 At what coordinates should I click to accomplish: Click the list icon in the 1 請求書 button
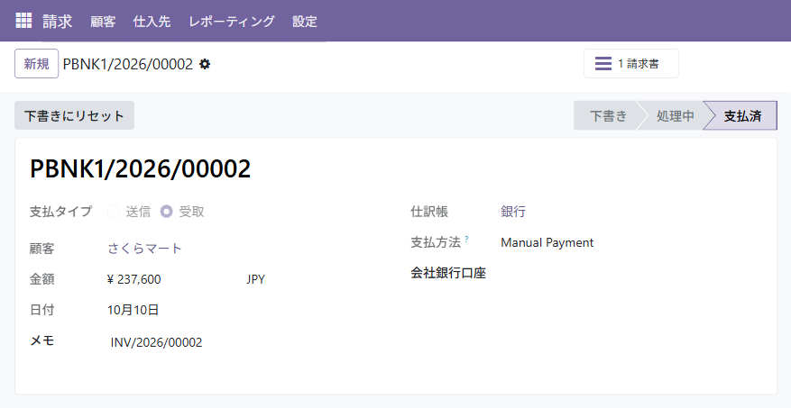point(602,63)
